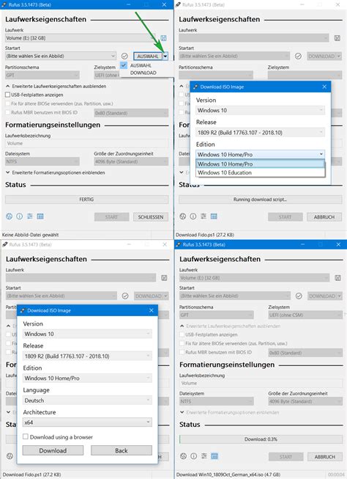Screen dimensions: 347x479
Task: Click the Download: 0.3% progress bar
Action: click(261, 439)
